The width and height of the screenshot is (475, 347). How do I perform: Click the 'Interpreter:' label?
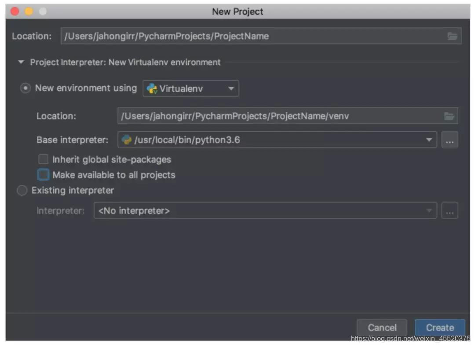coord(60,210)
